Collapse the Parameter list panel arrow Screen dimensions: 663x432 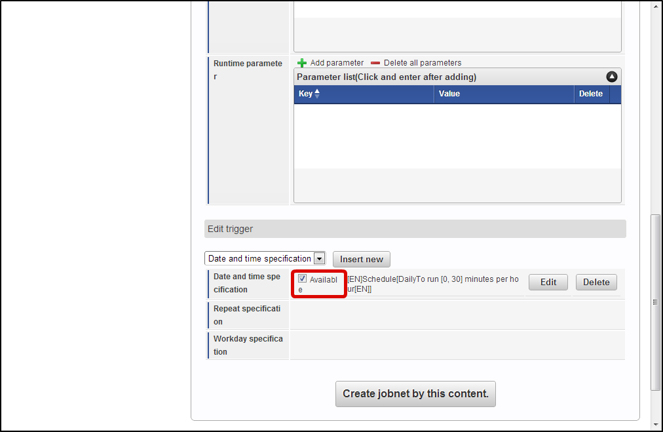(611, 77)
